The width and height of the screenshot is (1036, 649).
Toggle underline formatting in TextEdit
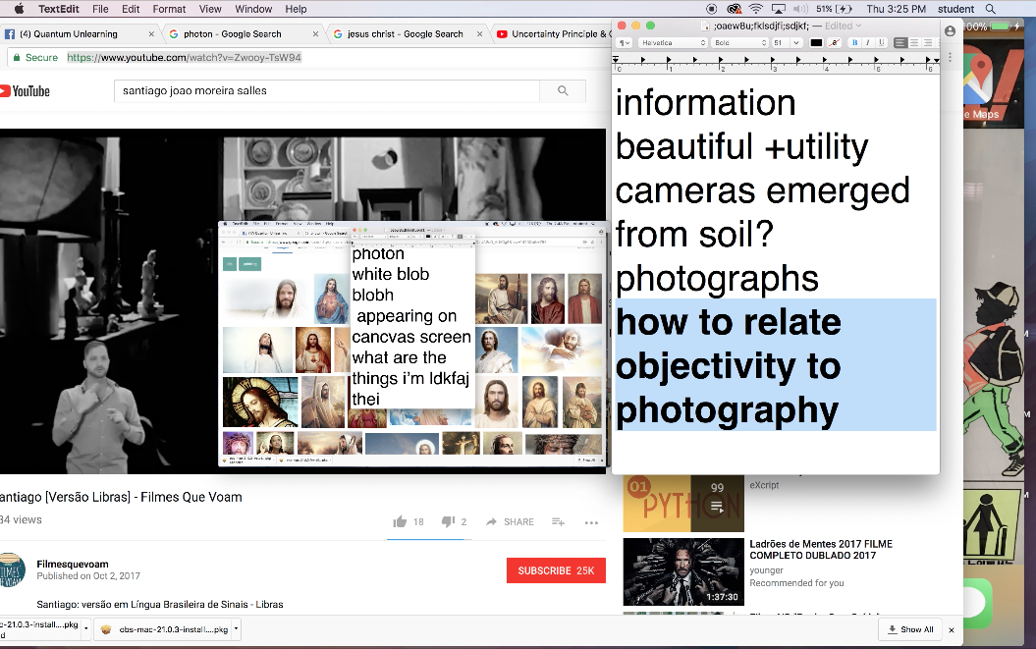(x=880, y=43)
